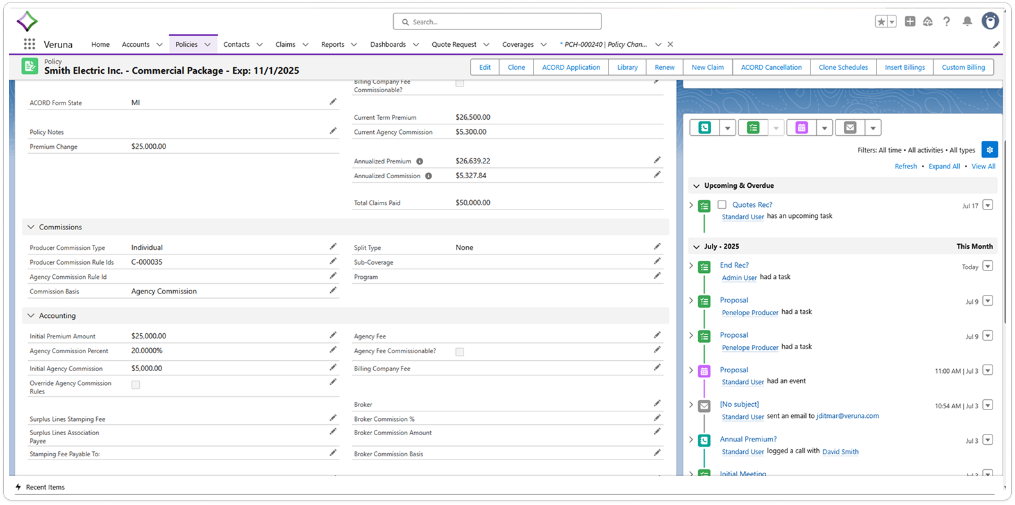Screen dimensions: 1015x505
Task: Click the New Event calendar icon
Action: [801, 128]
